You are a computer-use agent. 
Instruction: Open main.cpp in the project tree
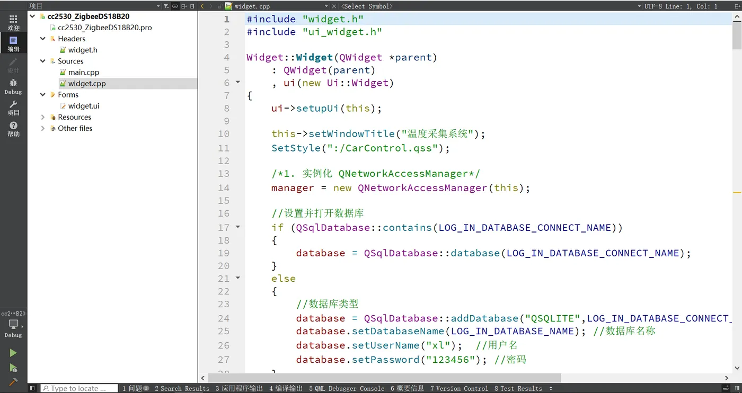tap(84, 72)
